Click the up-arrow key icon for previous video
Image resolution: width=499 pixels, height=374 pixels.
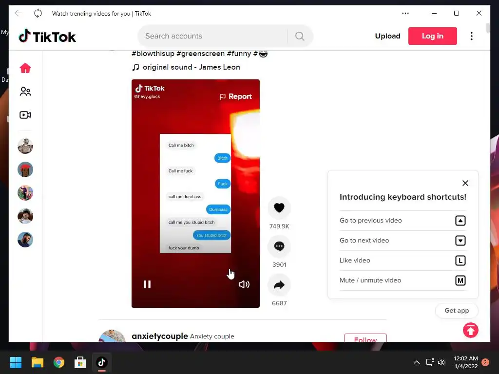[x=460, y=221]
